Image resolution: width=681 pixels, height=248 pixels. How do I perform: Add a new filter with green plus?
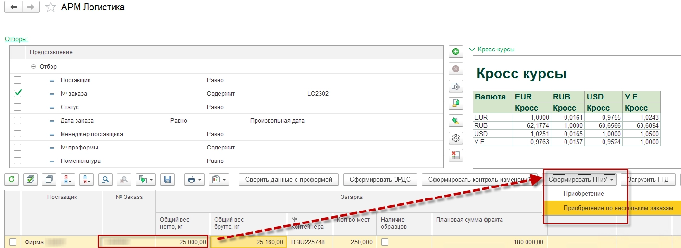[456, 51]
